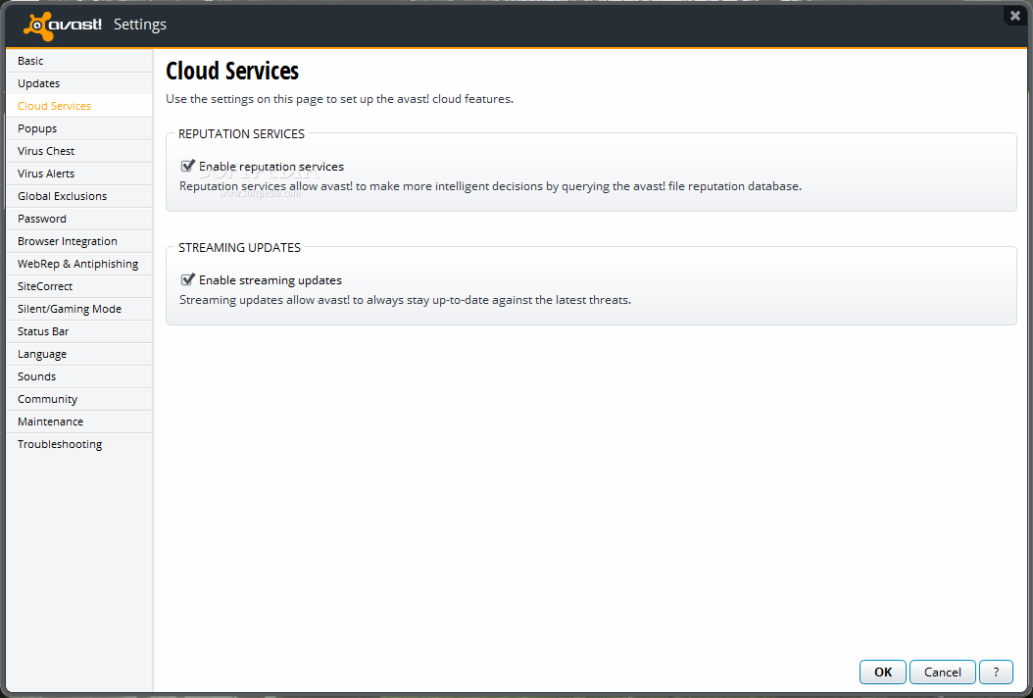Select the Sounds section
This screenshot has height=698, width=1033.
pyautogui.click(x=79, y=376)
